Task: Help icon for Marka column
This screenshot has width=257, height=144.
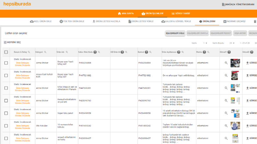Action: 204,52
